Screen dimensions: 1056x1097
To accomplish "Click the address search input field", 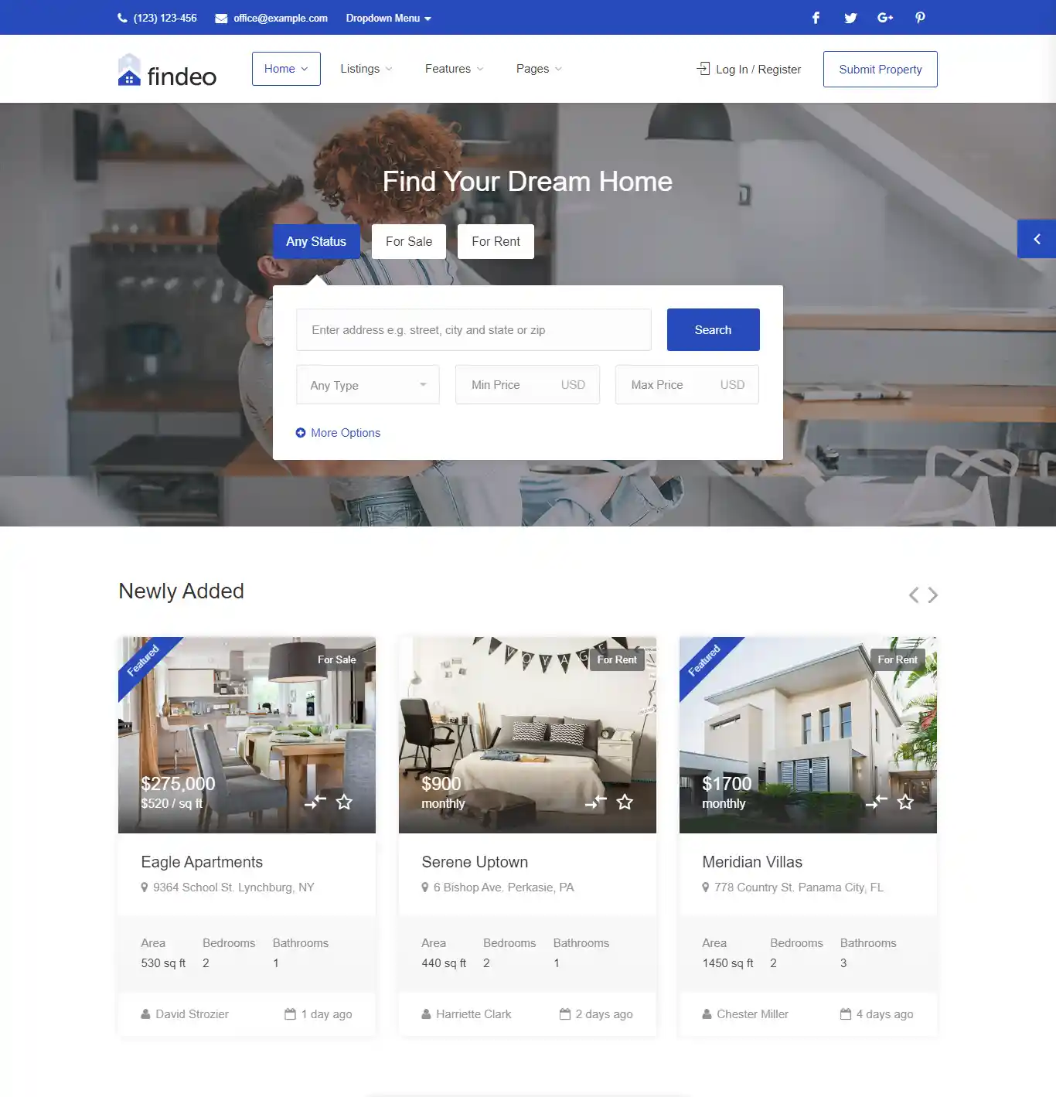I will pos(473,329).
